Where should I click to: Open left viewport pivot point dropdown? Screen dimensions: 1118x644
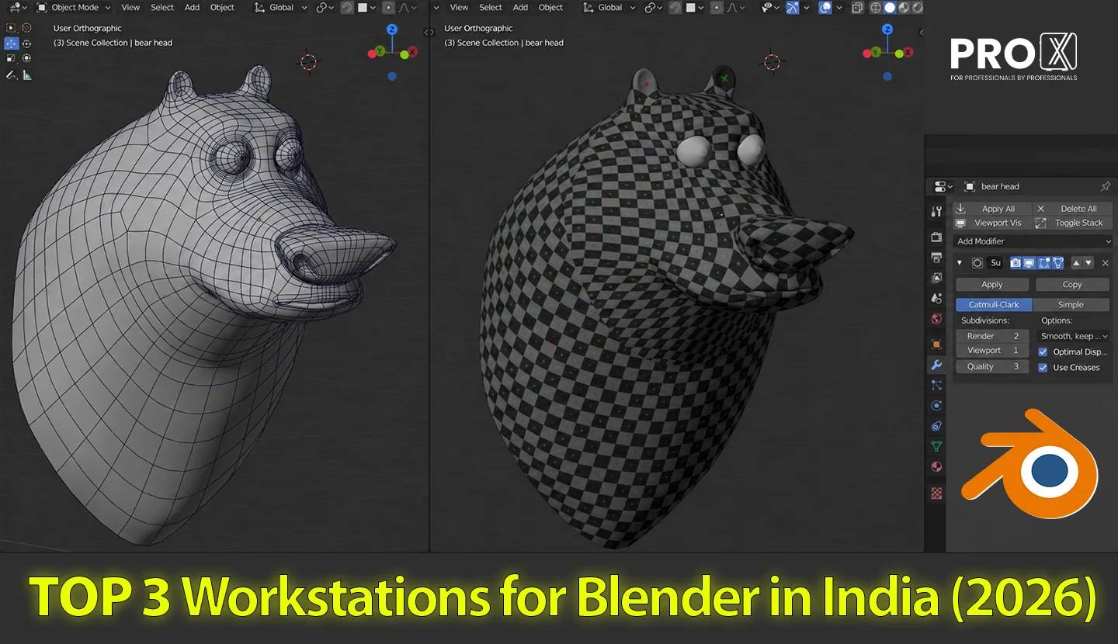point(325,8)
